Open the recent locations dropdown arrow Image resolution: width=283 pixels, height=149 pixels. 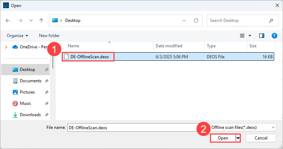(x=30, y=20)
